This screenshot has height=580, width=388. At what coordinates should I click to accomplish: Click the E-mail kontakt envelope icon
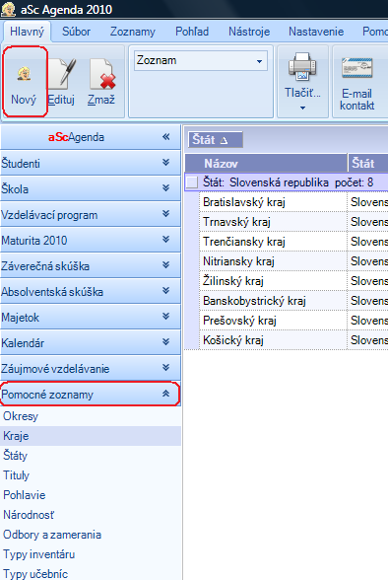[x=357, y=68]
